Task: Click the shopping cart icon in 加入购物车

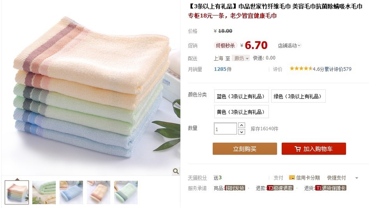Action: click(298, 149)
